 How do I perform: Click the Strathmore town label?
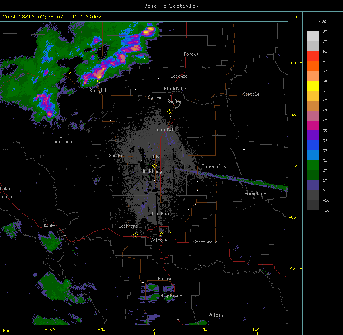pos(205,242)
